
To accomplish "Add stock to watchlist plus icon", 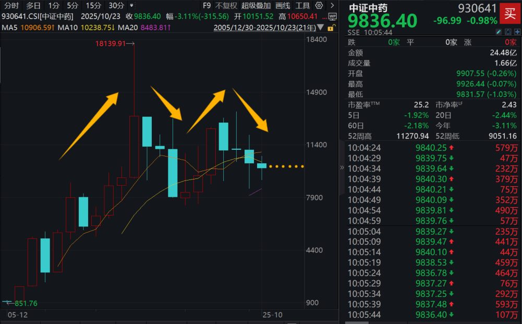I will (x=517, y=32).
